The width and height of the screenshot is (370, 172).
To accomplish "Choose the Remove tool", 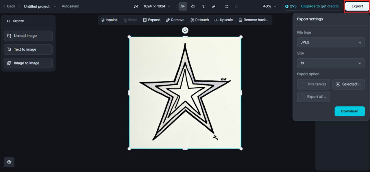I will [175, 20].
